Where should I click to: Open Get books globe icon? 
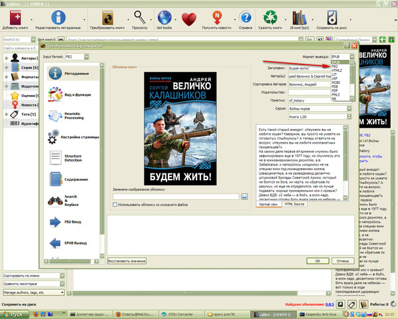click(x=165, y=17)
